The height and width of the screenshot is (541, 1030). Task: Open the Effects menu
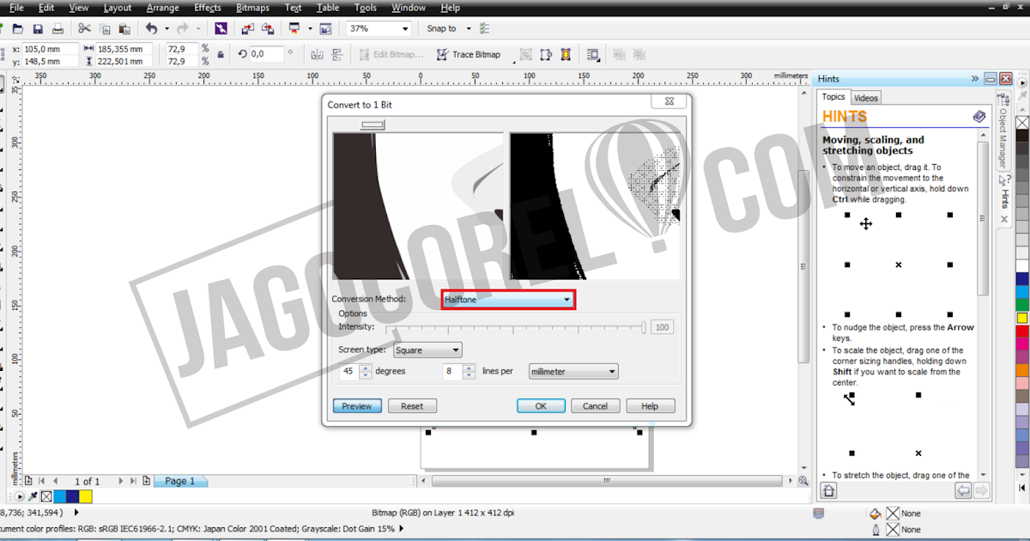pyautogui.click(x=207, y=8)
